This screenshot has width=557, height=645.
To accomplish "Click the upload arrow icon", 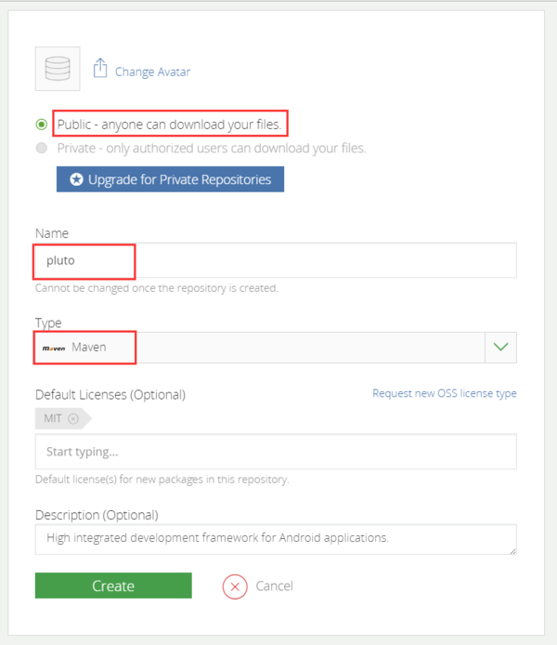I will [100, 69].
